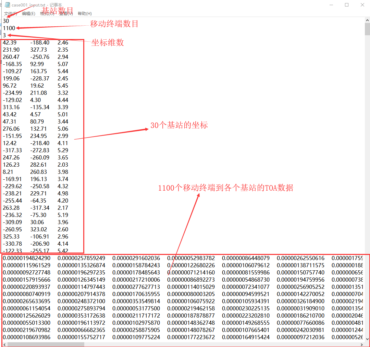Click the base station count value 30
The image size is (370, 347).
pyautogui.click(x=6, y=21)
